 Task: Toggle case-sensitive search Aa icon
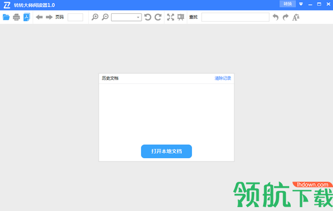point(296,17)
